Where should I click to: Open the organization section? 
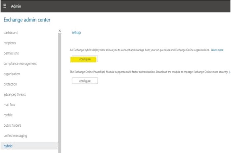coord(12,74)
